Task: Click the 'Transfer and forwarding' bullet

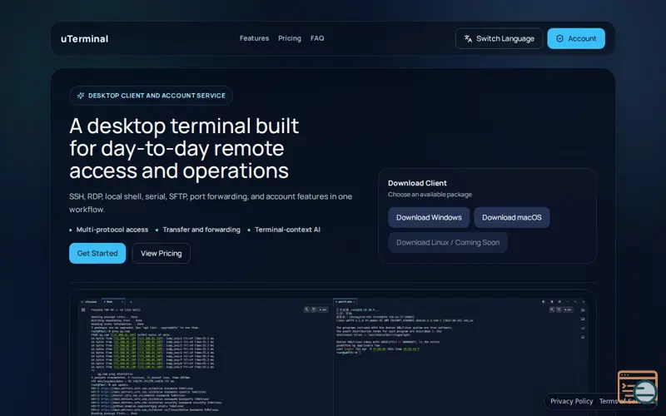Action: (201, 230)
